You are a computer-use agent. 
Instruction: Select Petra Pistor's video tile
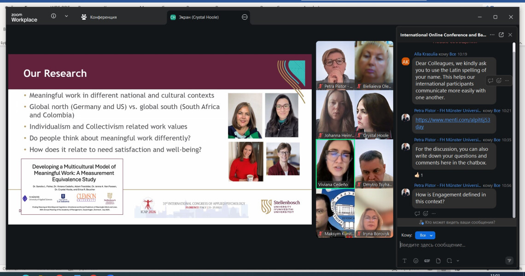[335, 65]
